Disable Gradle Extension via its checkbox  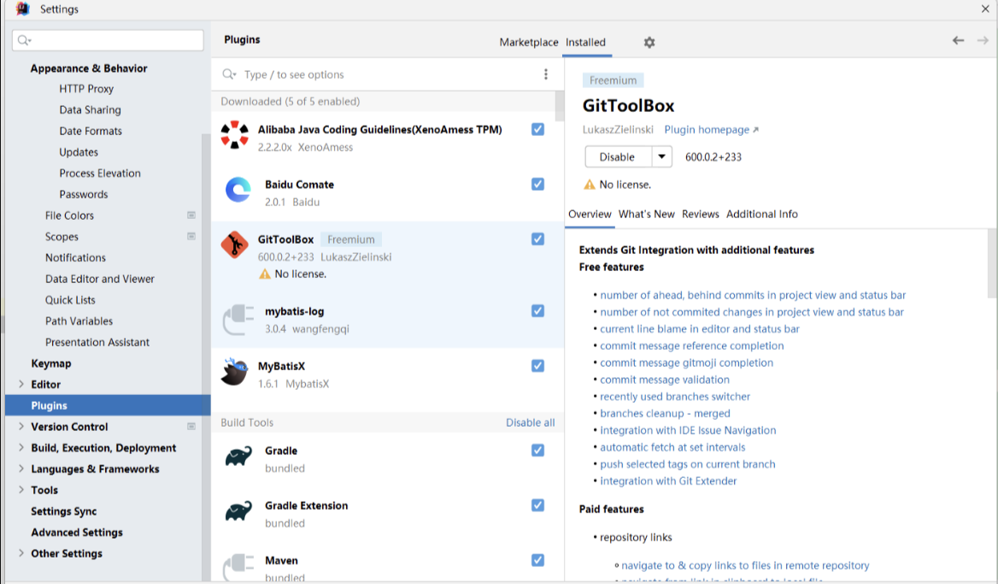click(537, 505)
